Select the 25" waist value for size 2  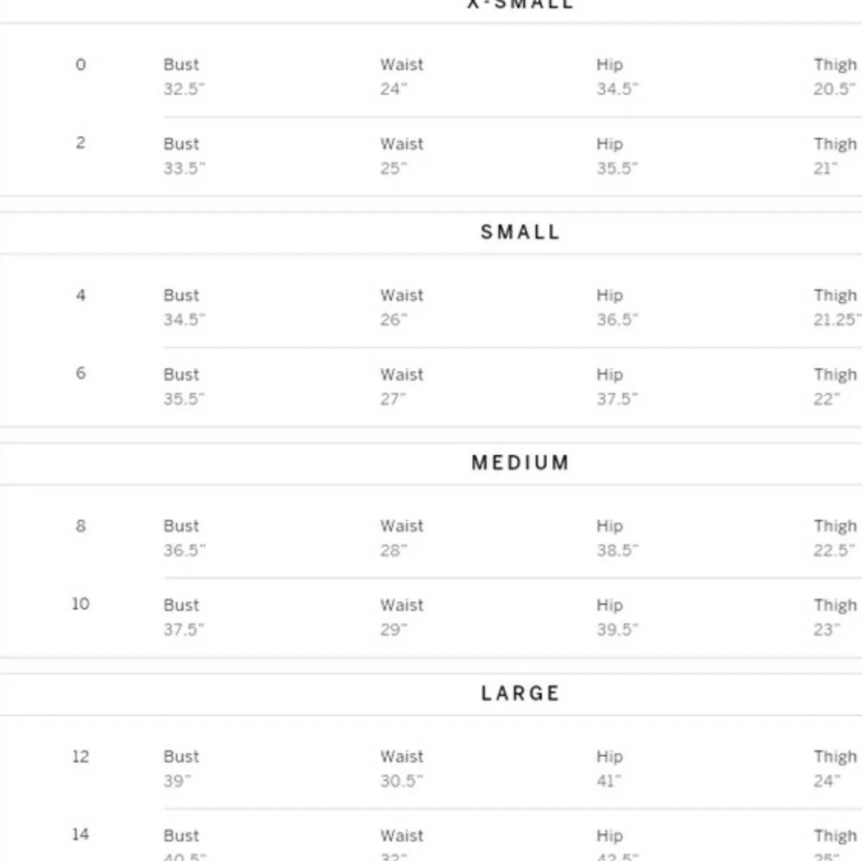[x=393, y=168]
